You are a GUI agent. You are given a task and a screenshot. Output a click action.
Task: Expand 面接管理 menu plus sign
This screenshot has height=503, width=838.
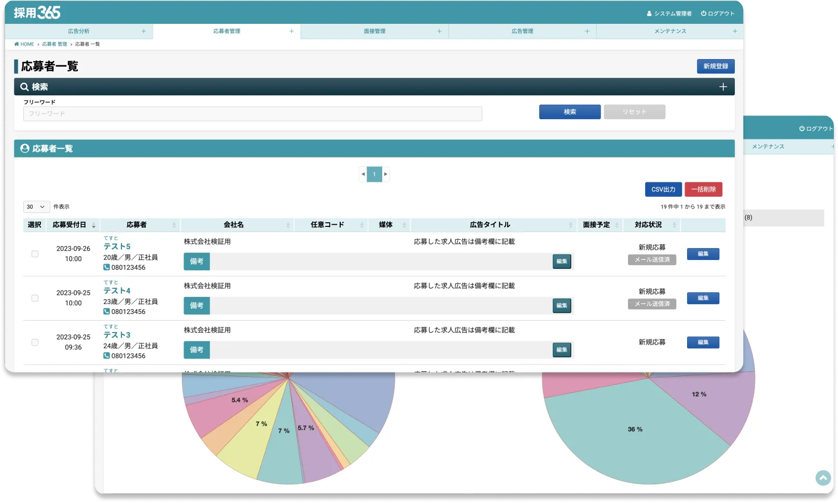pyautogui.click(x=439, y=31)
